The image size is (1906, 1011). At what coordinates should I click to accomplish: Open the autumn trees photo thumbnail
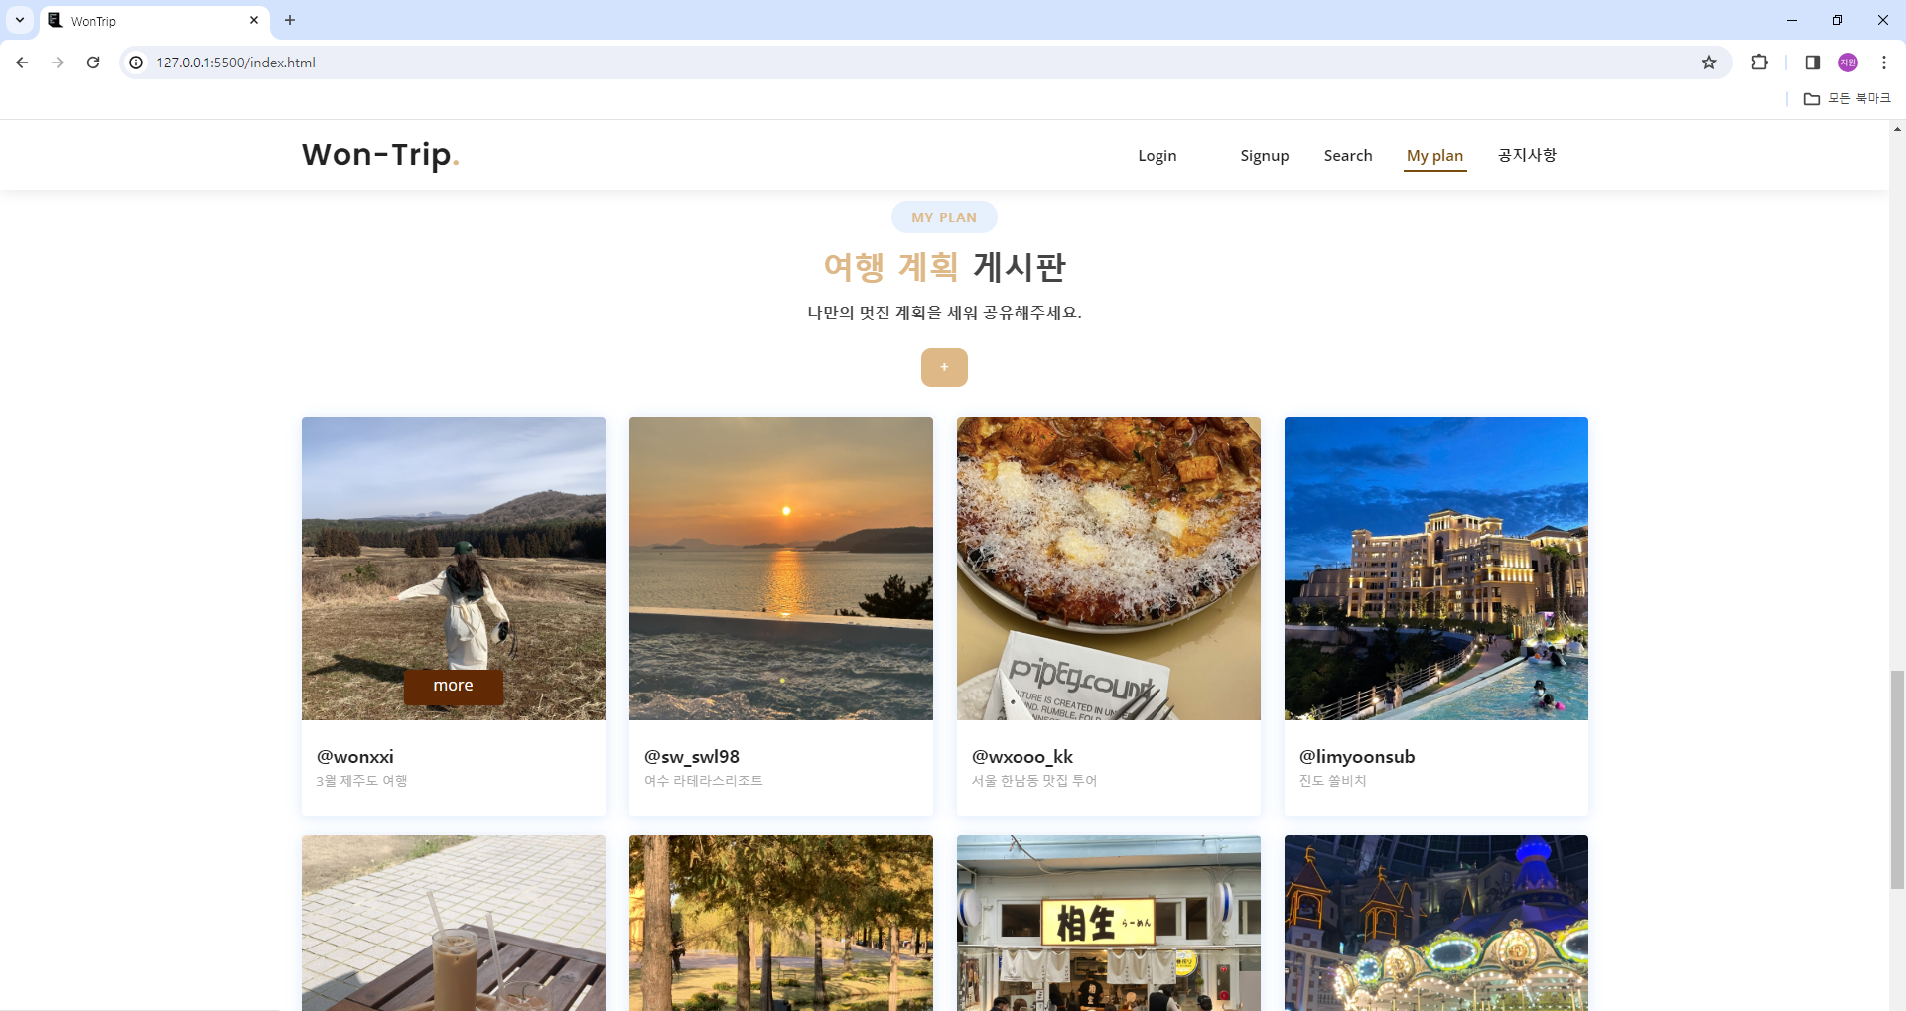point(781,923)
